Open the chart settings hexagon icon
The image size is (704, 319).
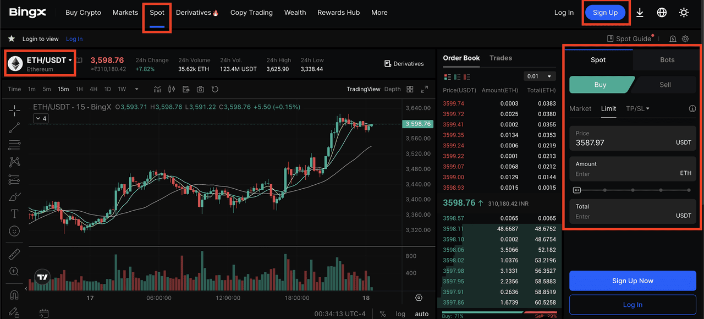419,298
